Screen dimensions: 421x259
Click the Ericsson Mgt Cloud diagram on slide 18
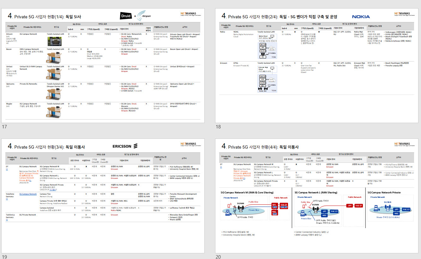(267, 79)
